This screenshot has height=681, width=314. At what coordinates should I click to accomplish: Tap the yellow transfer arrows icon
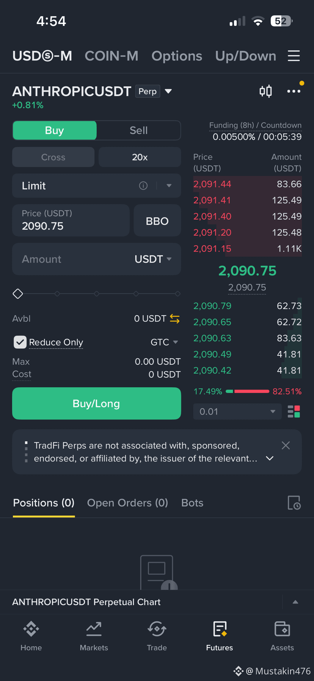pos(175,318)
